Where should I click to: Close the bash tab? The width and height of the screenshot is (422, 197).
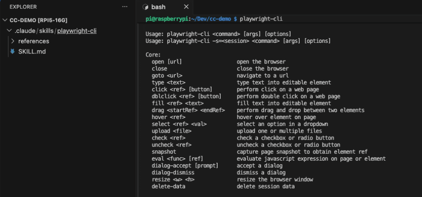coord(186,7)
